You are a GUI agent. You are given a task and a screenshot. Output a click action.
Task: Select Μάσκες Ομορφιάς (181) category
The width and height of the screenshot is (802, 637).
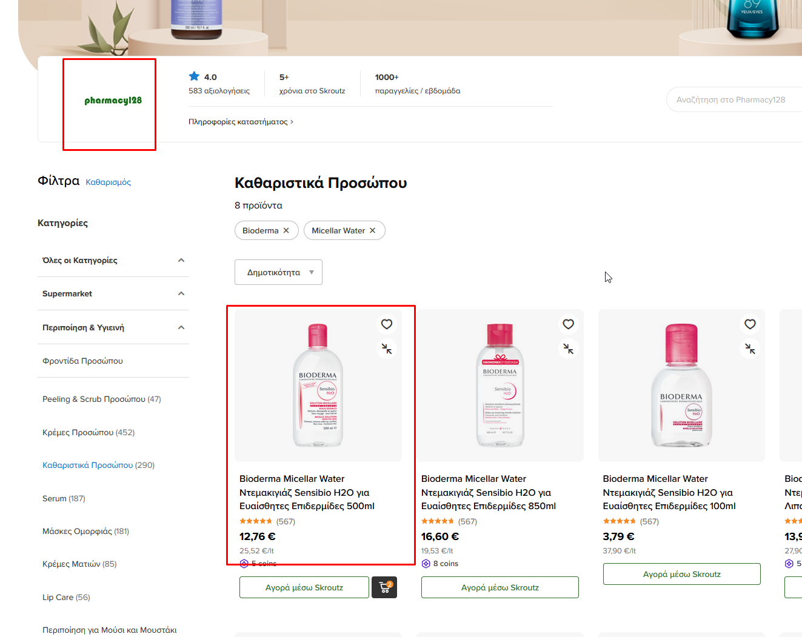click(85, 531)
